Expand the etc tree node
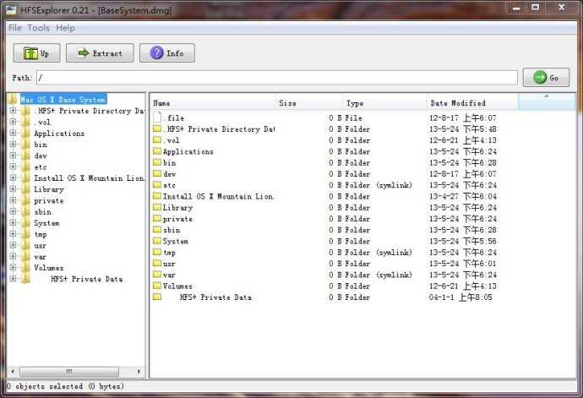The image size is (583, 398). point(13,166)
